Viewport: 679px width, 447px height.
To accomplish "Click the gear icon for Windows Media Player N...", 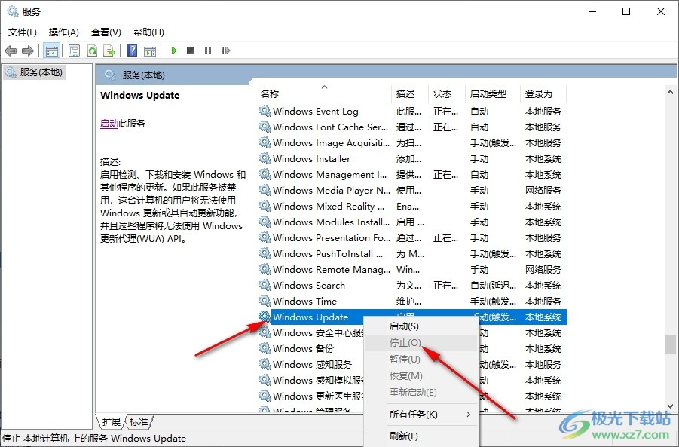I will pos(265,190).
